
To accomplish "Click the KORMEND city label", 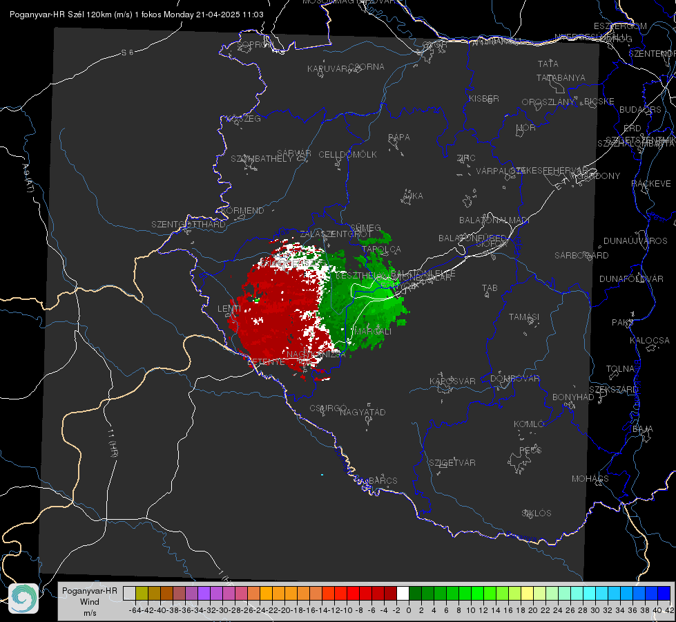I will click(x=242, y=211).
